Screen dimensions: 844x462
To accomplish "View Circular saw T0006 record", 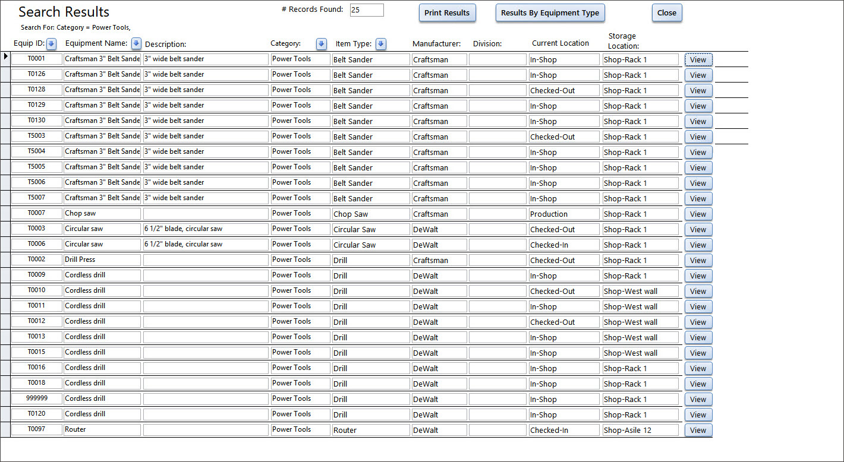I will coord(698,245).
